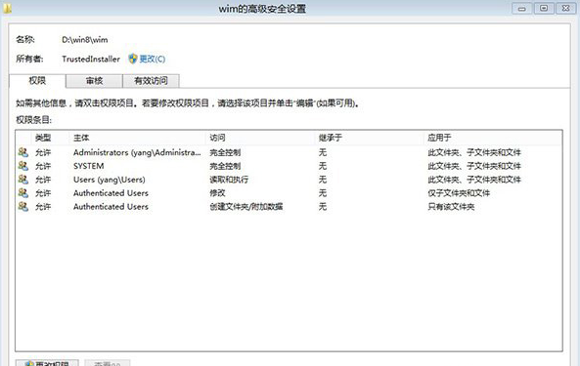The image size is (580, 366).
Task: Select the SYSTEM permission entry
Action: 289,166
